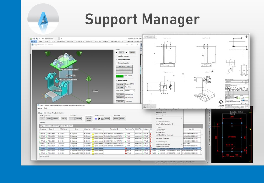Click the save icon in quick access toolbar
The image size is (264, 183).
point(34,38)
